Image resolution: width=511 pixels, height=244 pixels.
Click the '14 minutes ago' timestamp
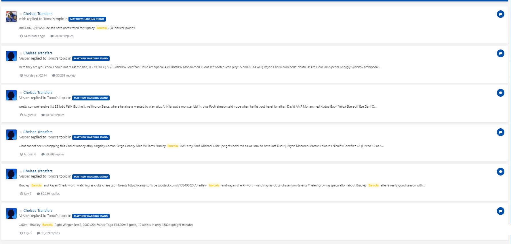point(33,36)
